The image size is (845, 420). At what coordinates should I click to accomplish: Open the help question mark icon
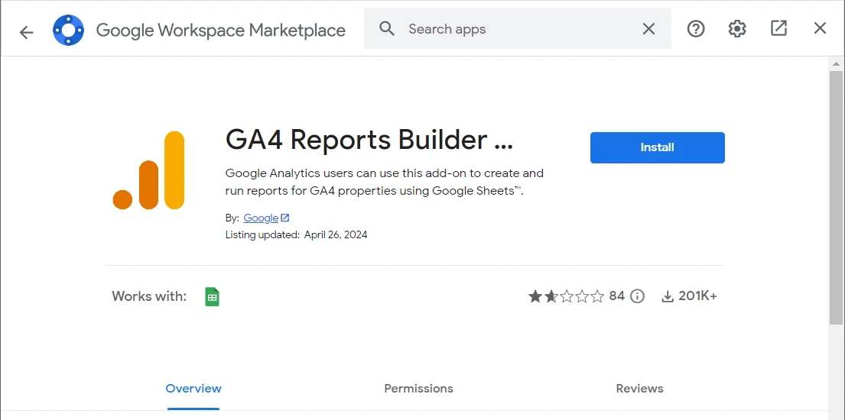[696, 28]
